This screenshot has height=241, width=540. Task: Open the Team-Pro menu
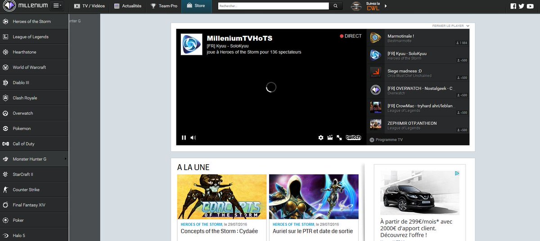[164, 6]
